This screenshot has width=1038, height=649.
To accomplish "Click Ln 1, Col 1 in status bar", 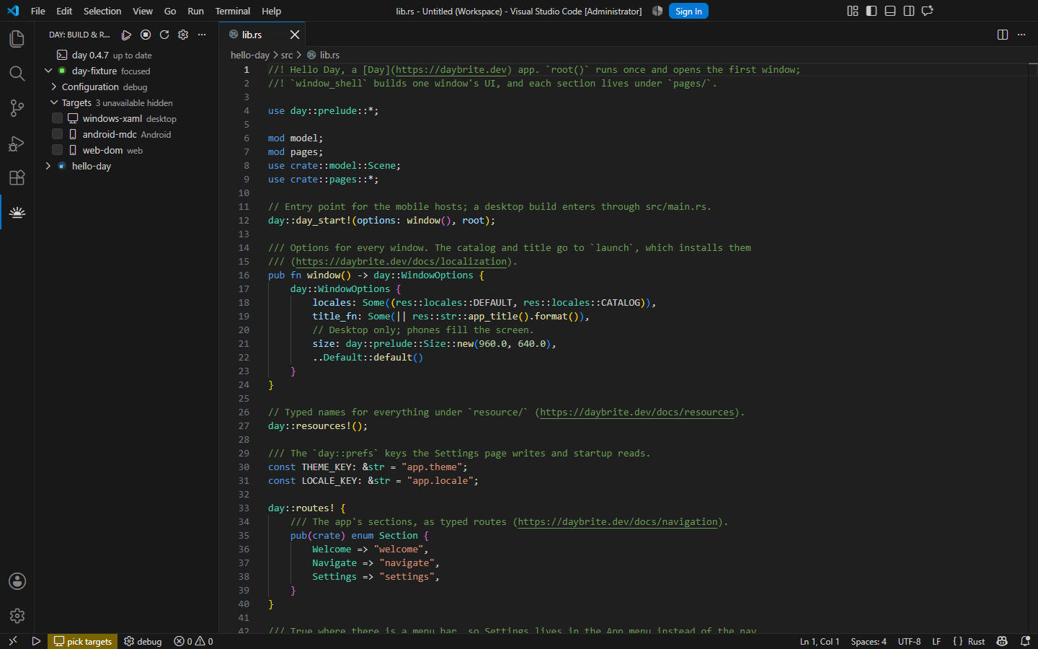I will [820, 641].
